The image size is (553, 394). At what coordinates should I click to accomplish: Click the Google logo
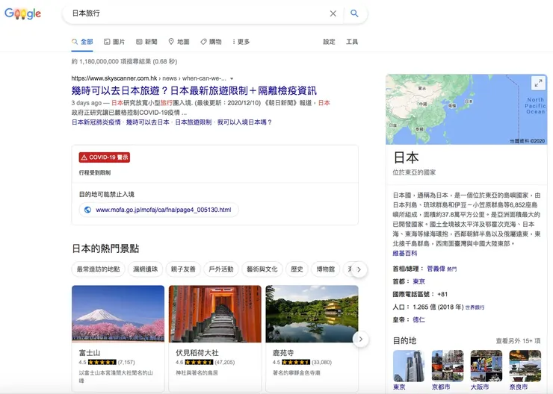(x=22, y=13)
